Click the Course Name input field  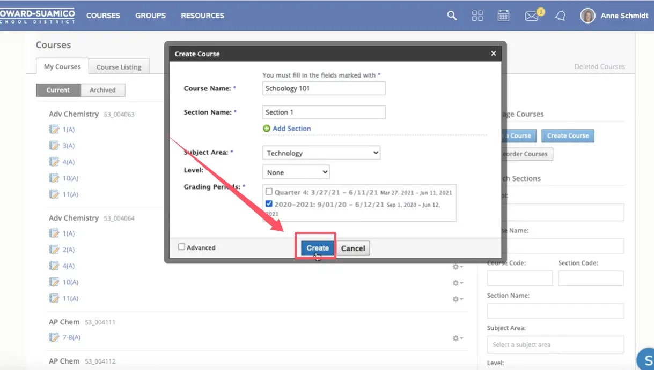pyautogui.click(x=324, y=88)
